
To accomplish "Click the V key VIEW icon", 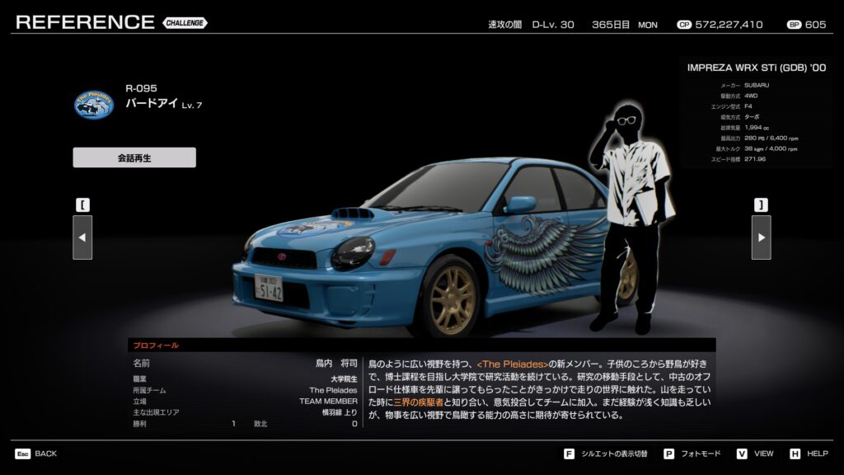I will click(742, 454).
